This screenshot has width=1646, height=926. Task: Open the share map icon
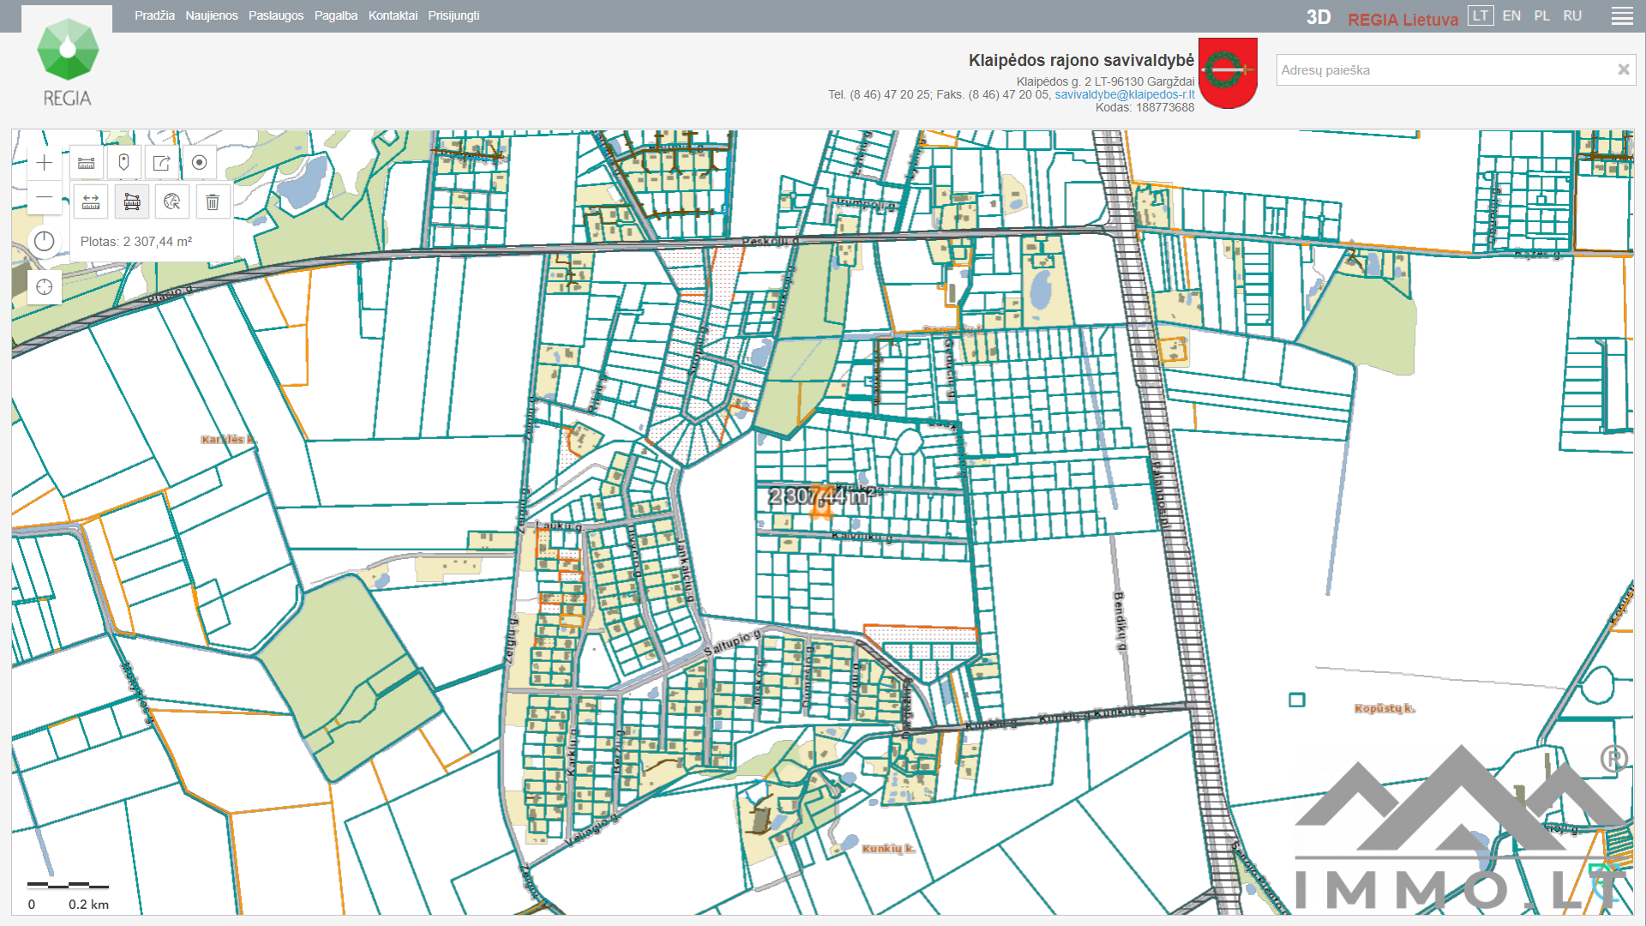(x=162, y=163)
